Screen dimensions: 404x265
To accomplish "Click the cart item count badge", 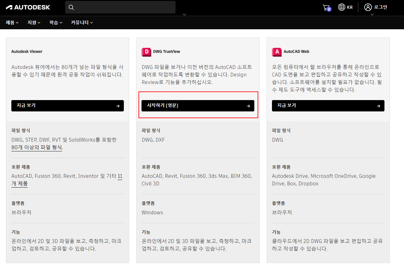I will [x=329, y=9].
